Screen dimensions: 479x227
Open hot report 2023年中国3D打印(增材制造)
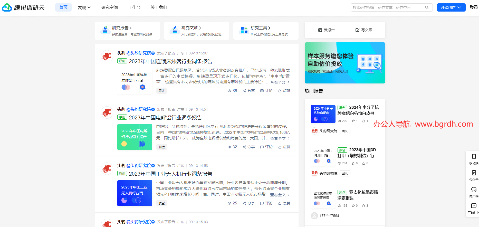(x=358, y=153)
